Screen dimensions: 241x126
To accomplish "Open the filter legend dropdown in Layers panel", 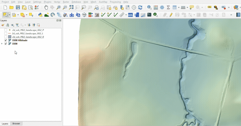I will click(17, 25).
